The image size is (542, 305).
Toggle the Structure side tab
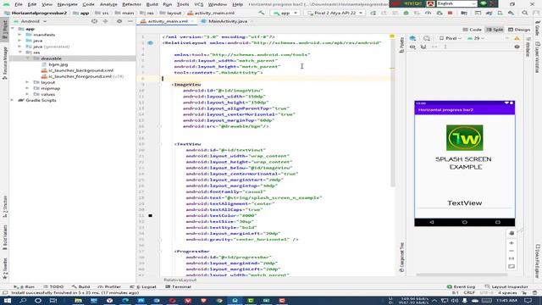pyautogui.click(x=4, y=207)
